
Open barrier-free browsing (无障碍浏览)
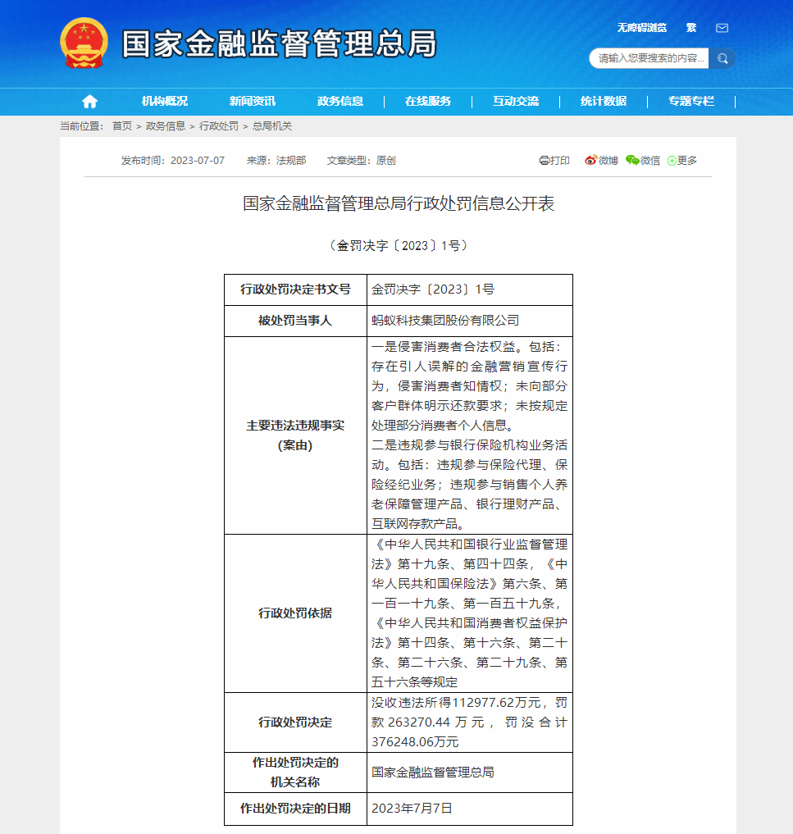pyautogui.click(x=642, y=28)
